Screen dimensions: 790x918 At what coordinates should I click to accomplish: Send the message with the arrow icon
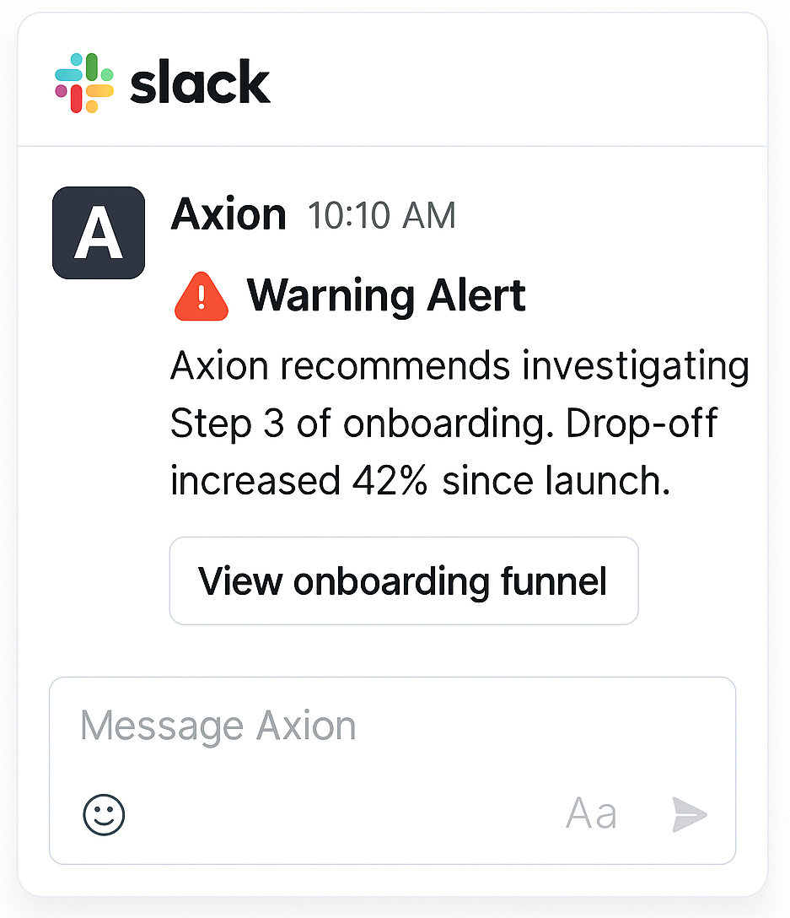click(x=690, y=813)
